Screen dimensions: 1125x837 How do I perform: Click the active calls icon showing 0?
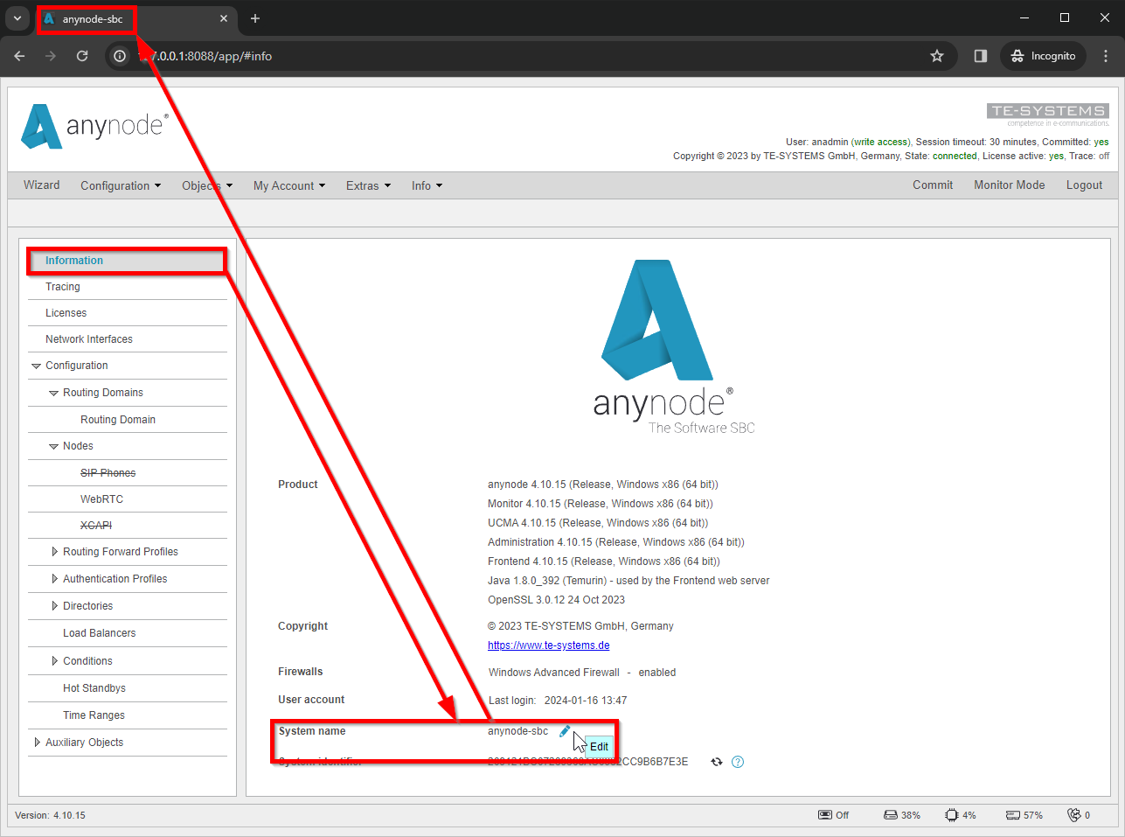click(1073, 814)
